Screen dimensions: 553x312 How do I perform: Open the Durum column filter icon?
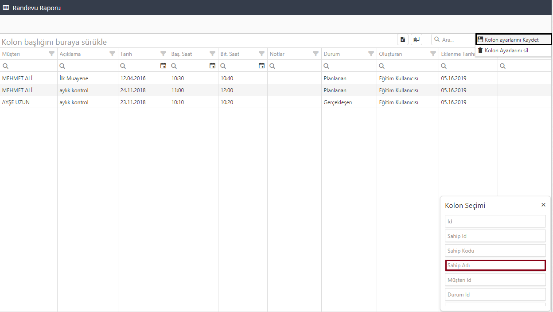click(371, 54)
